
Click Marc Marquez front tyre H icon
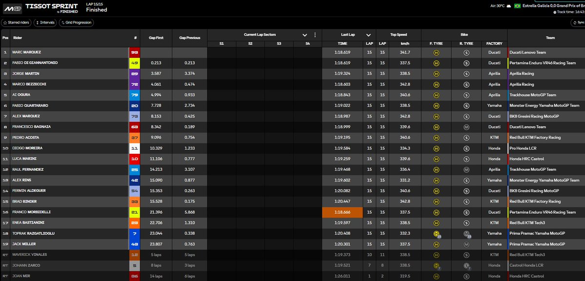436,53
